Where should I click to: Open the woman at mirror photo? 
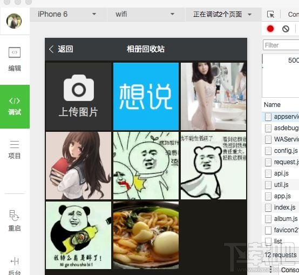214,96
